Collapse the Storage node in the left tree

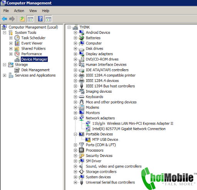tap(5, 65)
